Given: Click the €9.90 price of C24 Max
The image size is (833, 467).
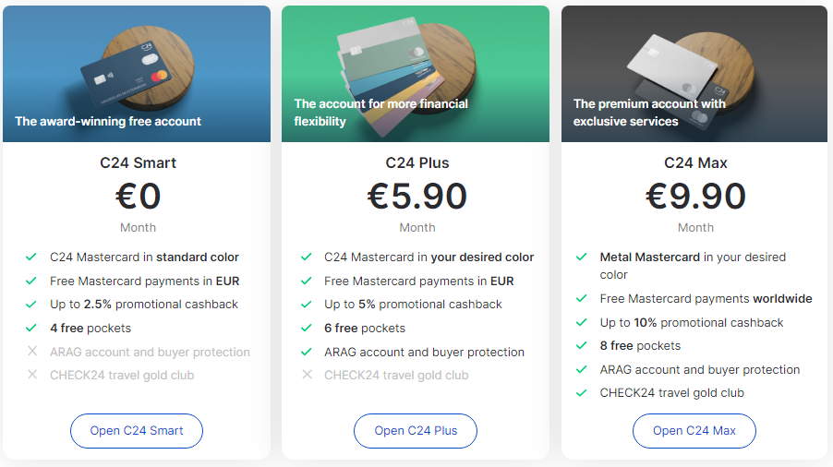Looking at the screenshot, I should click(x=695, y=196).
